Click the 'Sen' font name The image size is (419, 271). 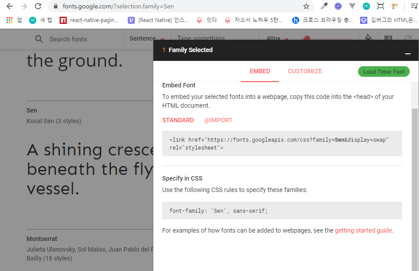[32, 110]
